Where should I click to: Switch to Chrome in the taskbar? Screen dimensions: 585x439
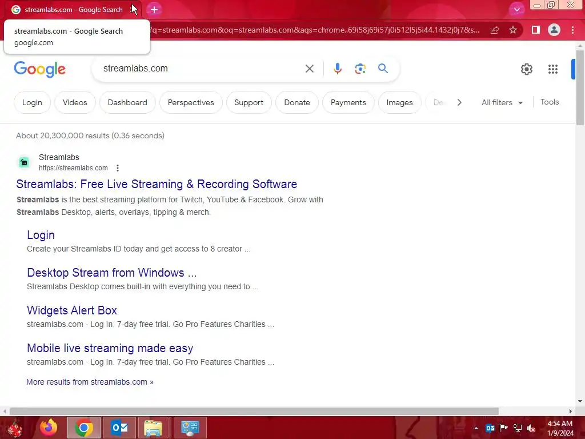pyautogui.click(x=84, y=428)
